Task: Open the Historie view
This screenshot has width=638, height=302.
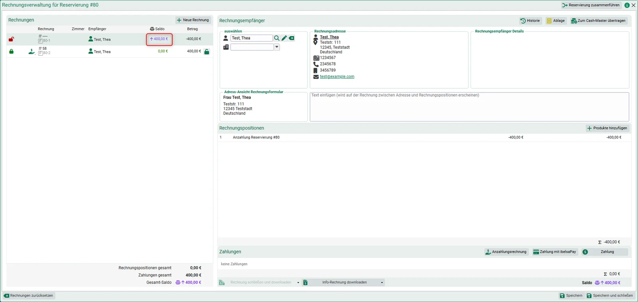Action: (x=530, y=21)
